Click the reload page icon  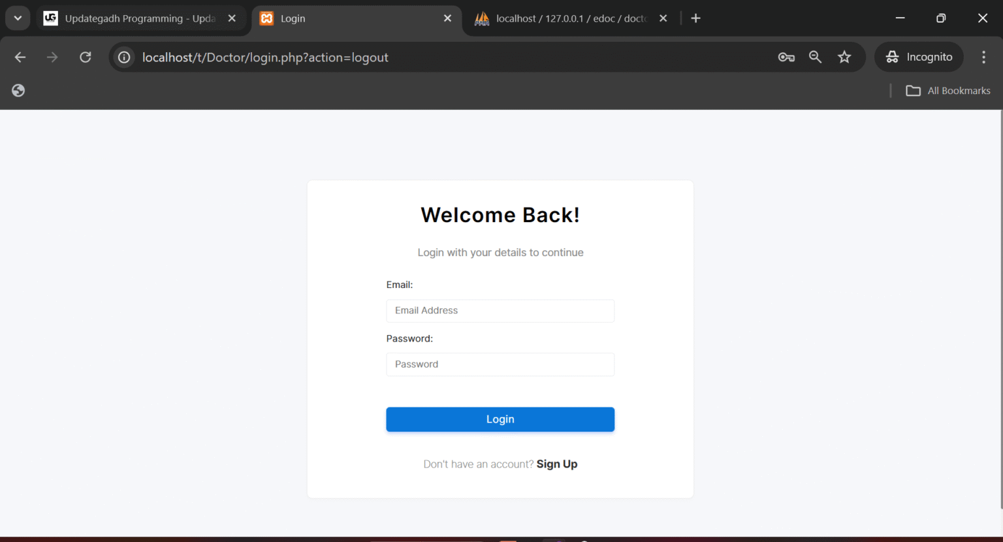tap(85, 57)
